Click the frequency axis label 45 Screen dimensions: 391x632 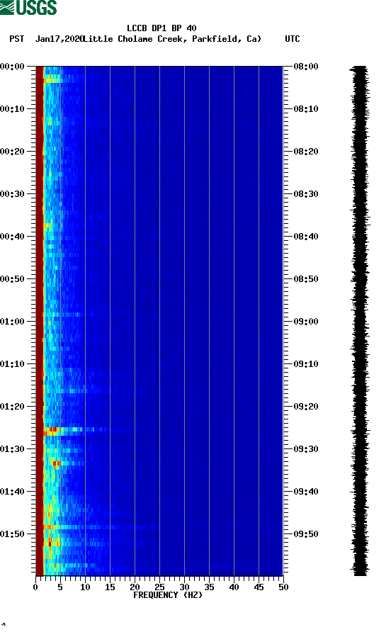pyautogui.click(x=259, y=587)
